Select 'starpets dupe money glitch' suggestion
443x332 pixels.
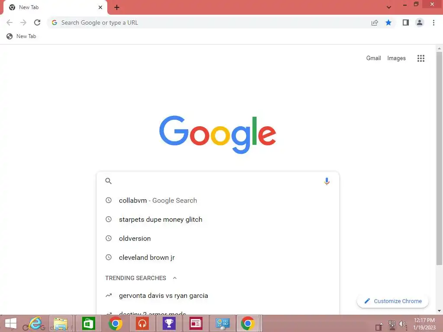[x=218, y=219]
